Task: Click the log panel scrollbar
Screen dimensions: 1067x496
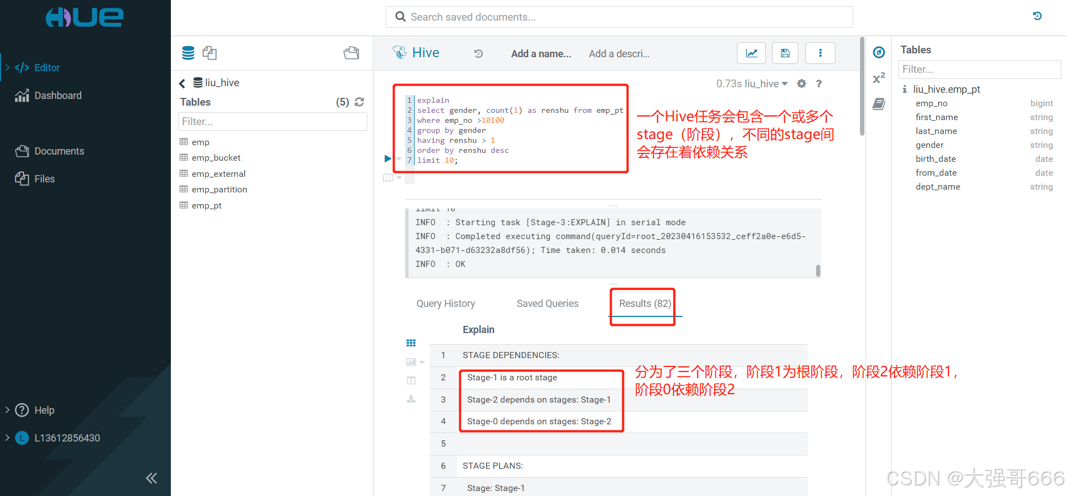Action: click(818, 271)
